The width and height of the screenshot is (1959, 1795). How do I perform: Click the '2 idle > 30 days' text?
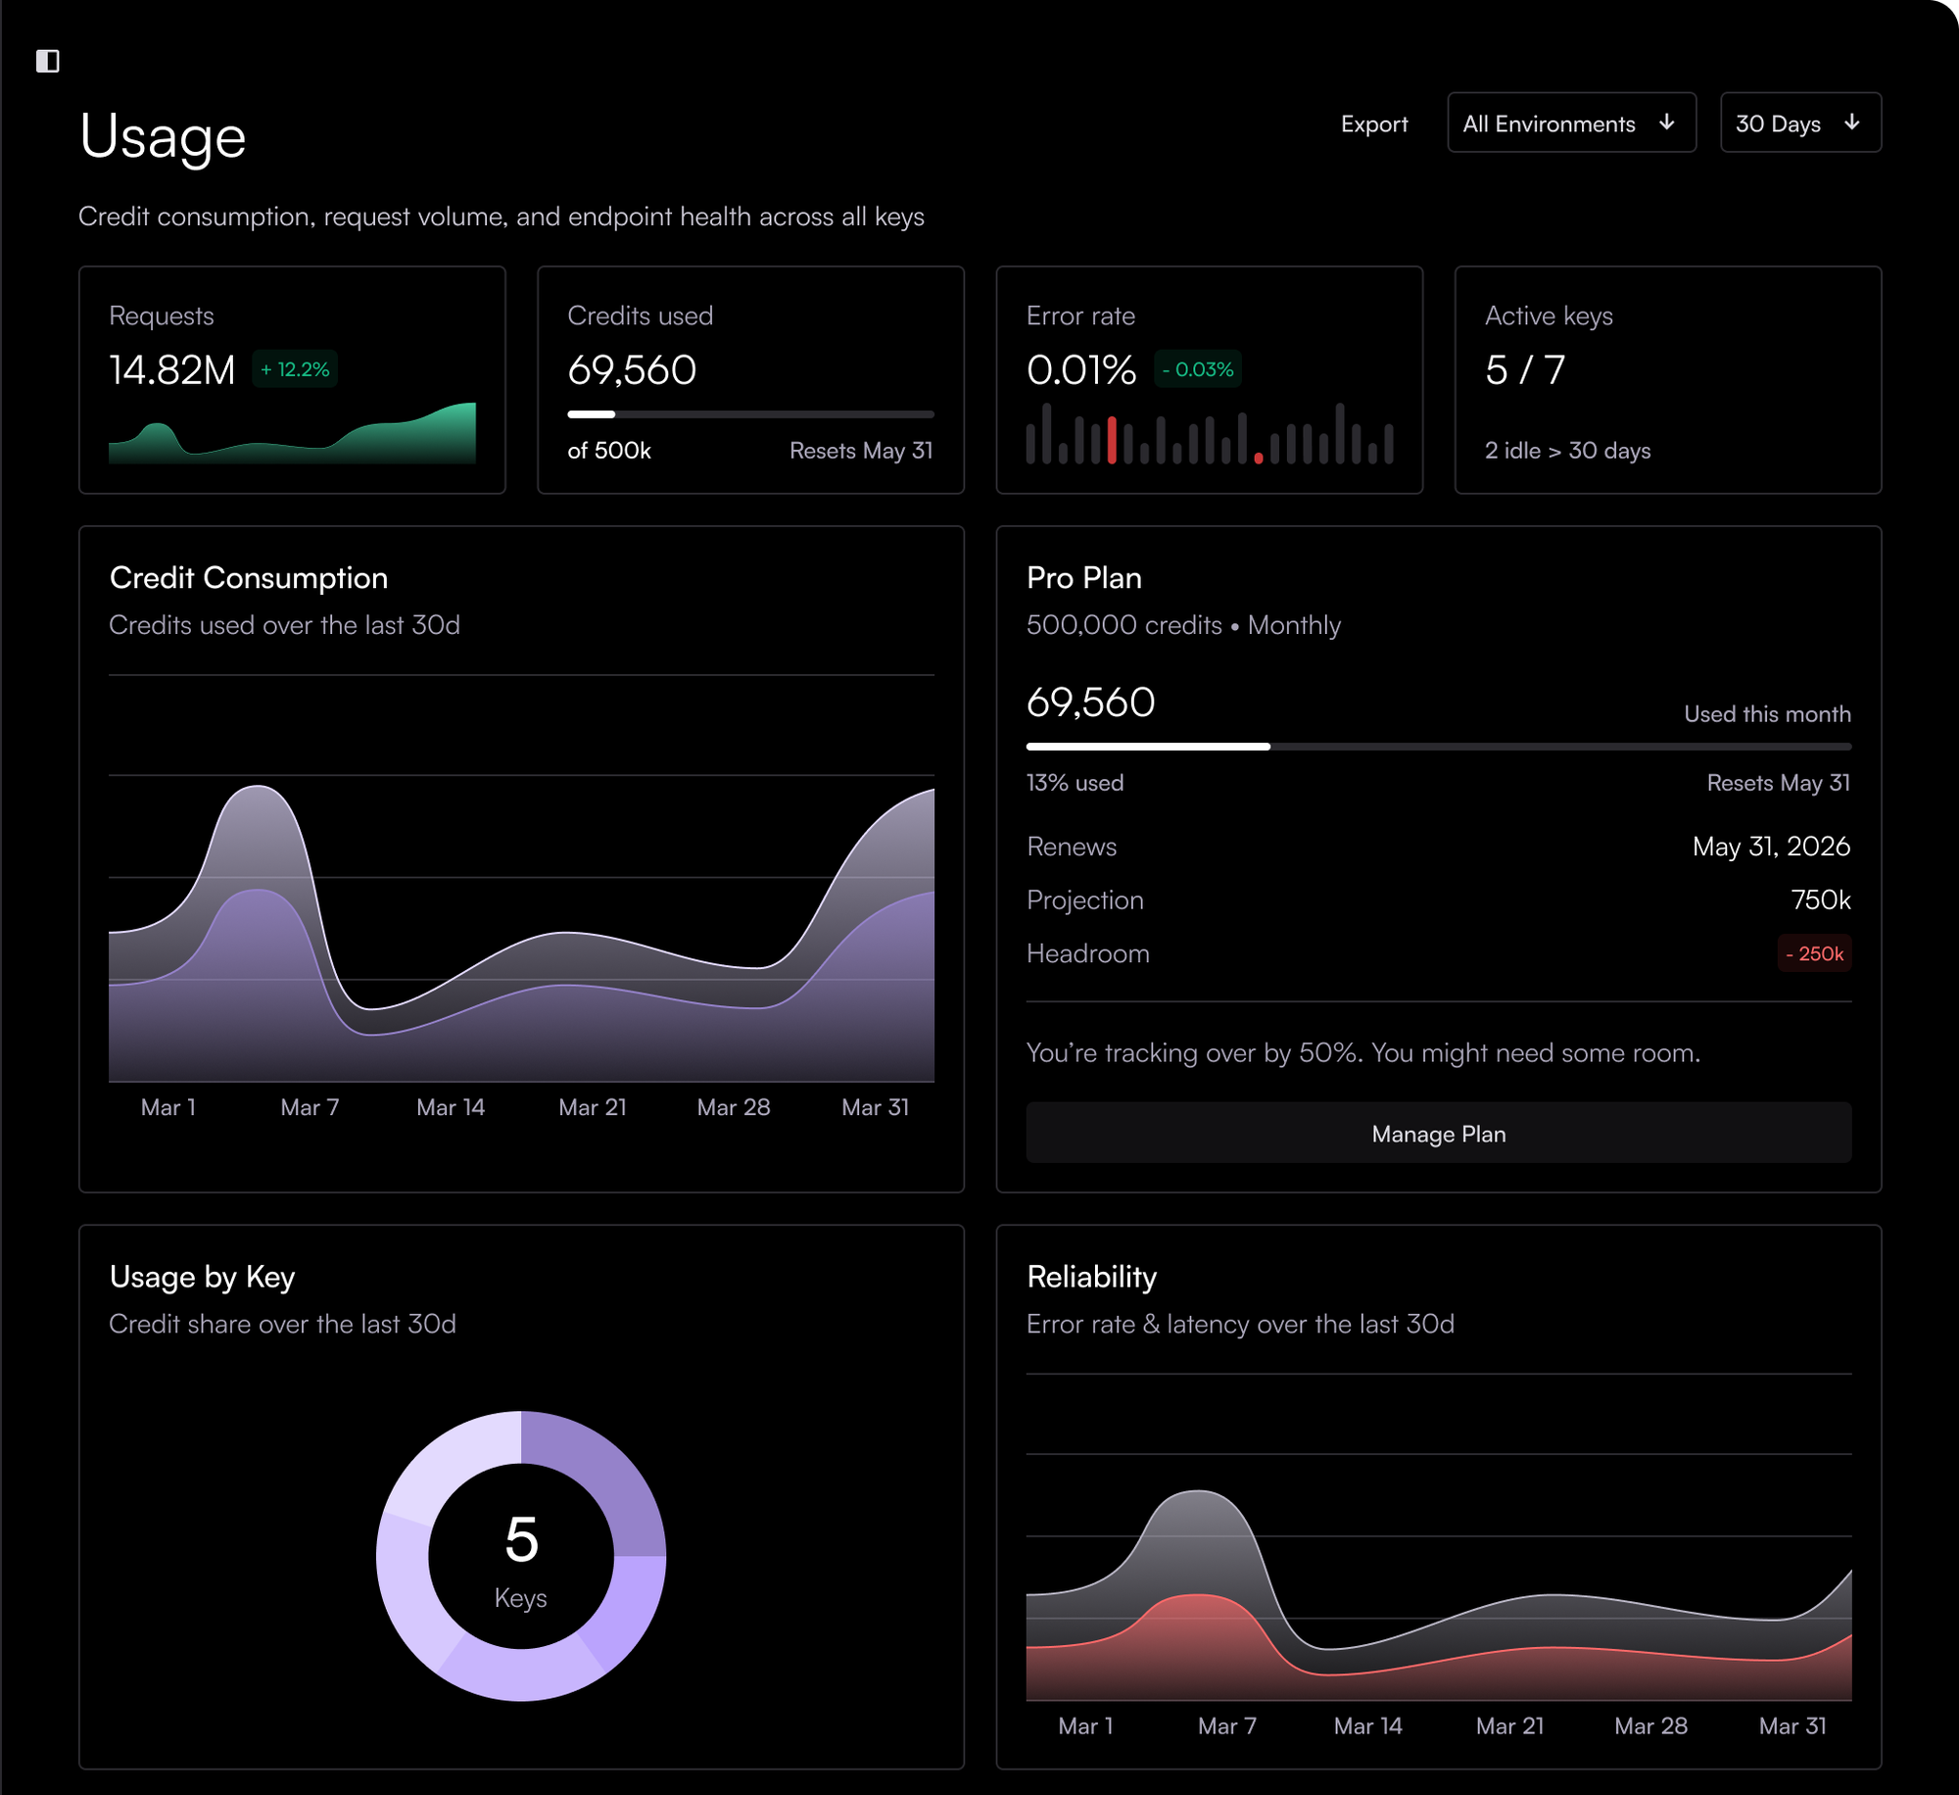(1567, 450)
